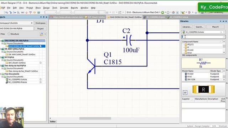The image size is (228, 128).
Task: Open the Simulate menu
Action: tap(64, 8)
